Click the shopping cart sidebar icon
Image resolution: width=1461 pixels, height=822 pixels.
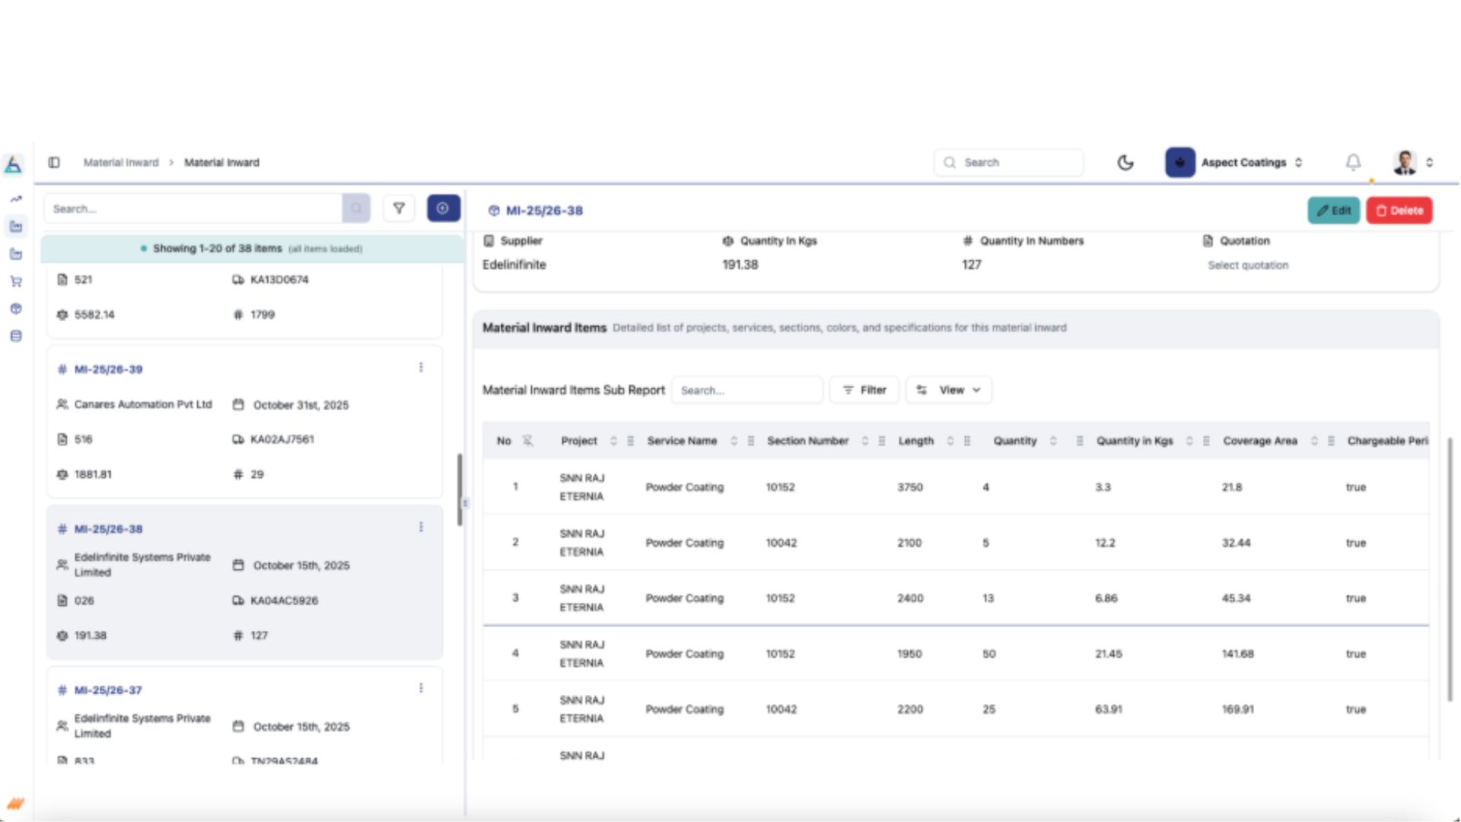16,282
